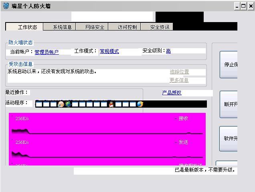Click the 断开网络 button
This screenshot has width=255, height=192.
pos(229,104)
